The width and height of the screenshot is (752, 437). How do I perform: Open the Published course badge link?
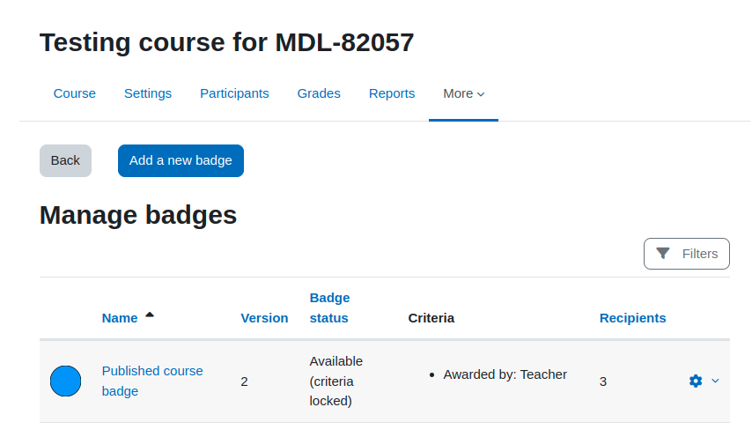tap(152, 381)
